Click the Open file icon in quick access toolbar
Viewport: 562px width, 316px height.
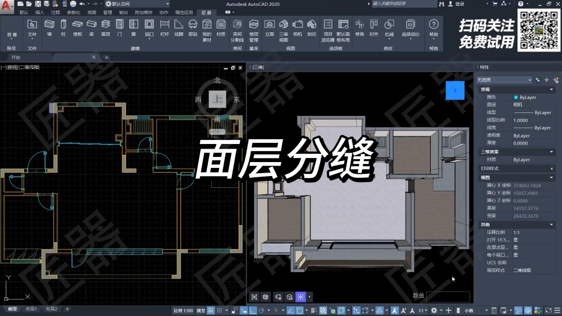pos(29,4)
